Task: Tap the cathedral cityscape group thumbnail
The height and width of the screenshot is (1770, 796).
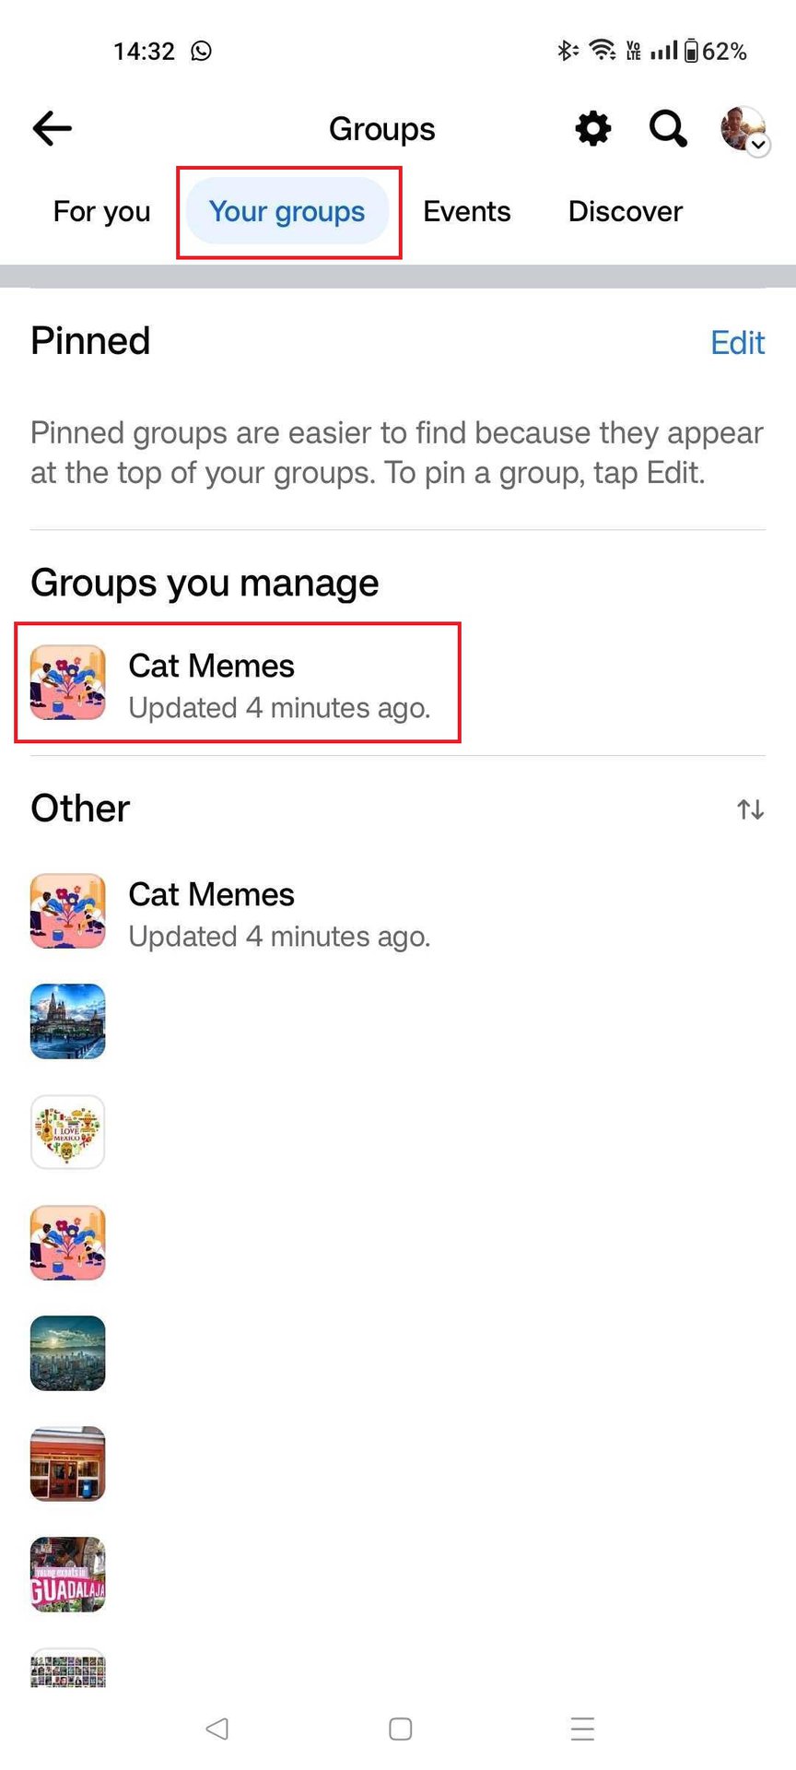Action: (68, 1021)
